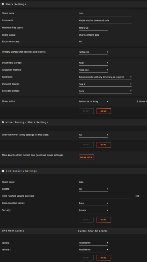Click the Share Settings header icon
Screen dimensions: 147x262
pyautogui.click(x=3, y=4)
